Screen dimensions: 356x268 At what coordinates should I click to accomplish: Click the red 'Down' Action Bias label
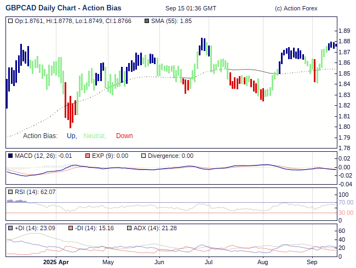[124, 136]
